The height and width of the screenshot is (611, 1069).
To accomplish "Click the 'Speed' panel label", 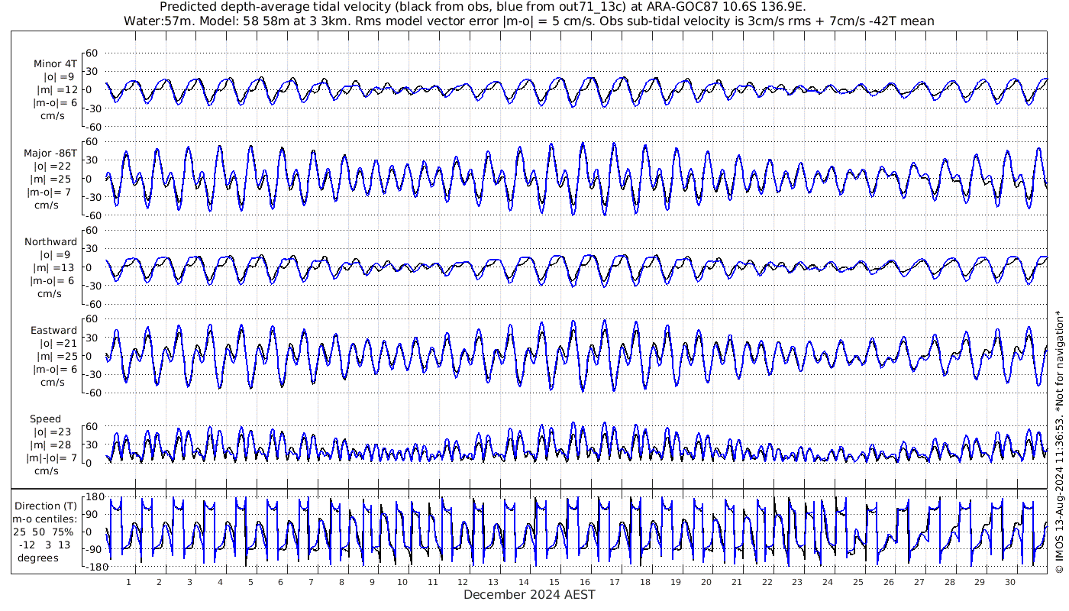I will (x=46, y=419).
